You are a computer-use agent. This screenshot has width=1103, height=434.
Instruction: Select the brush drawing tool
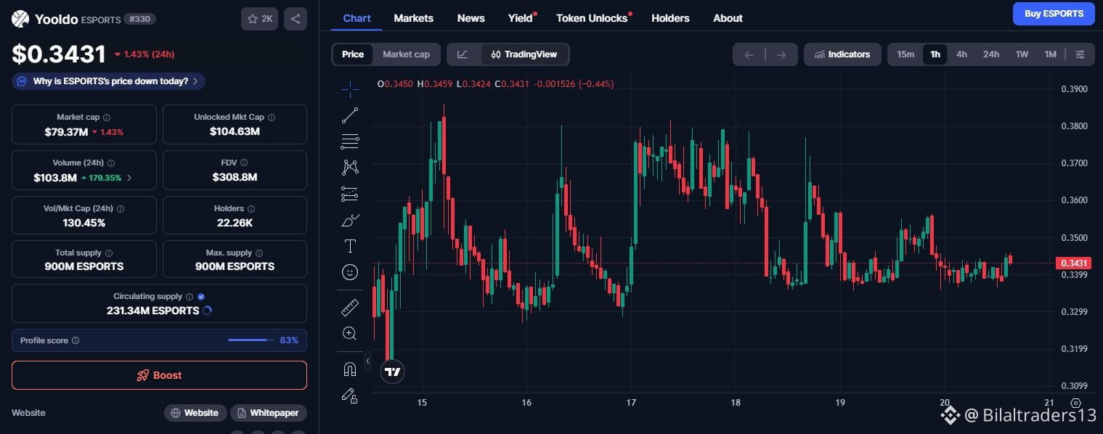(350, 220)
